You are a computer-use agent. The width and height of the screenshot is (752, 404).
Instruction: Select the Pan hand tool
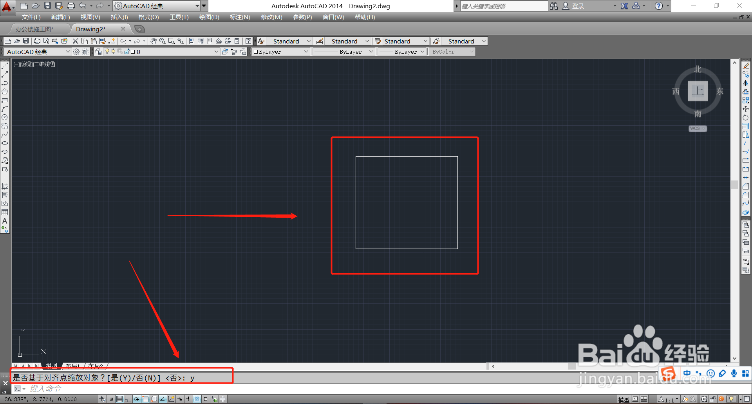pos(154,41)
